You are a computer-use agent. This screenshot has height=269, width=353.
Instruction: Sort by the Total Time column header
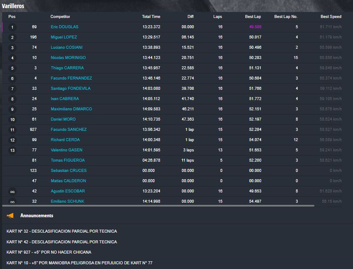[151, 17]
